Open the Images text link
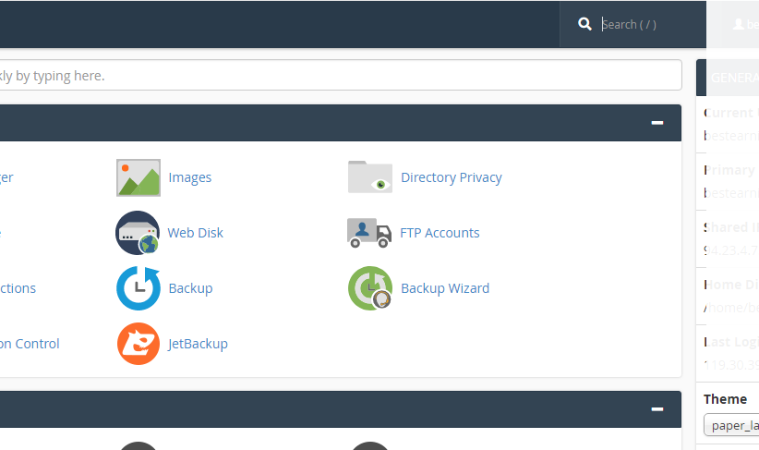 click(190, 177)
